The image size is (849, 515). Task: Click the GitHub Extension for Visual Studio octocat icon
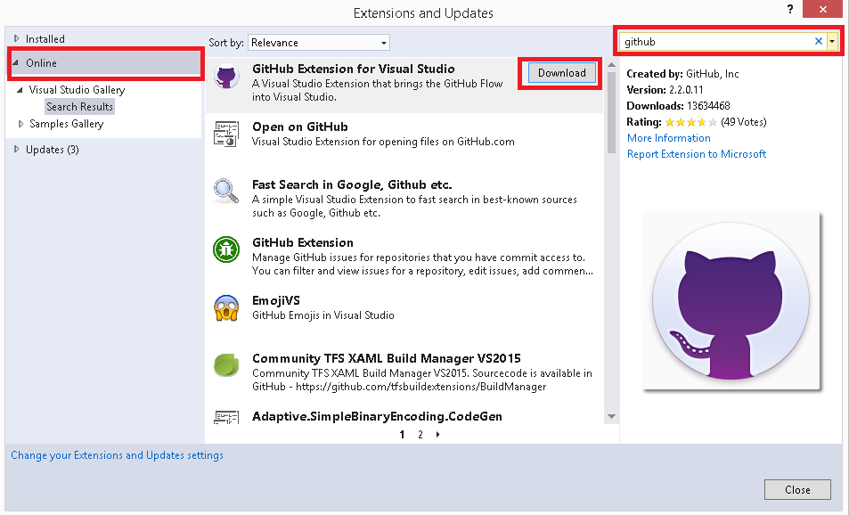coord(226,77)
